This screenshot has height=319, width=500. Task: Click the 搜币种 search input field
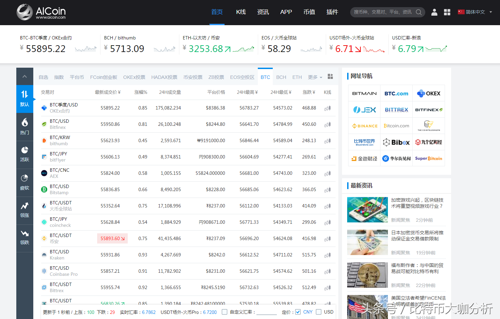click(x=382, y=12)
